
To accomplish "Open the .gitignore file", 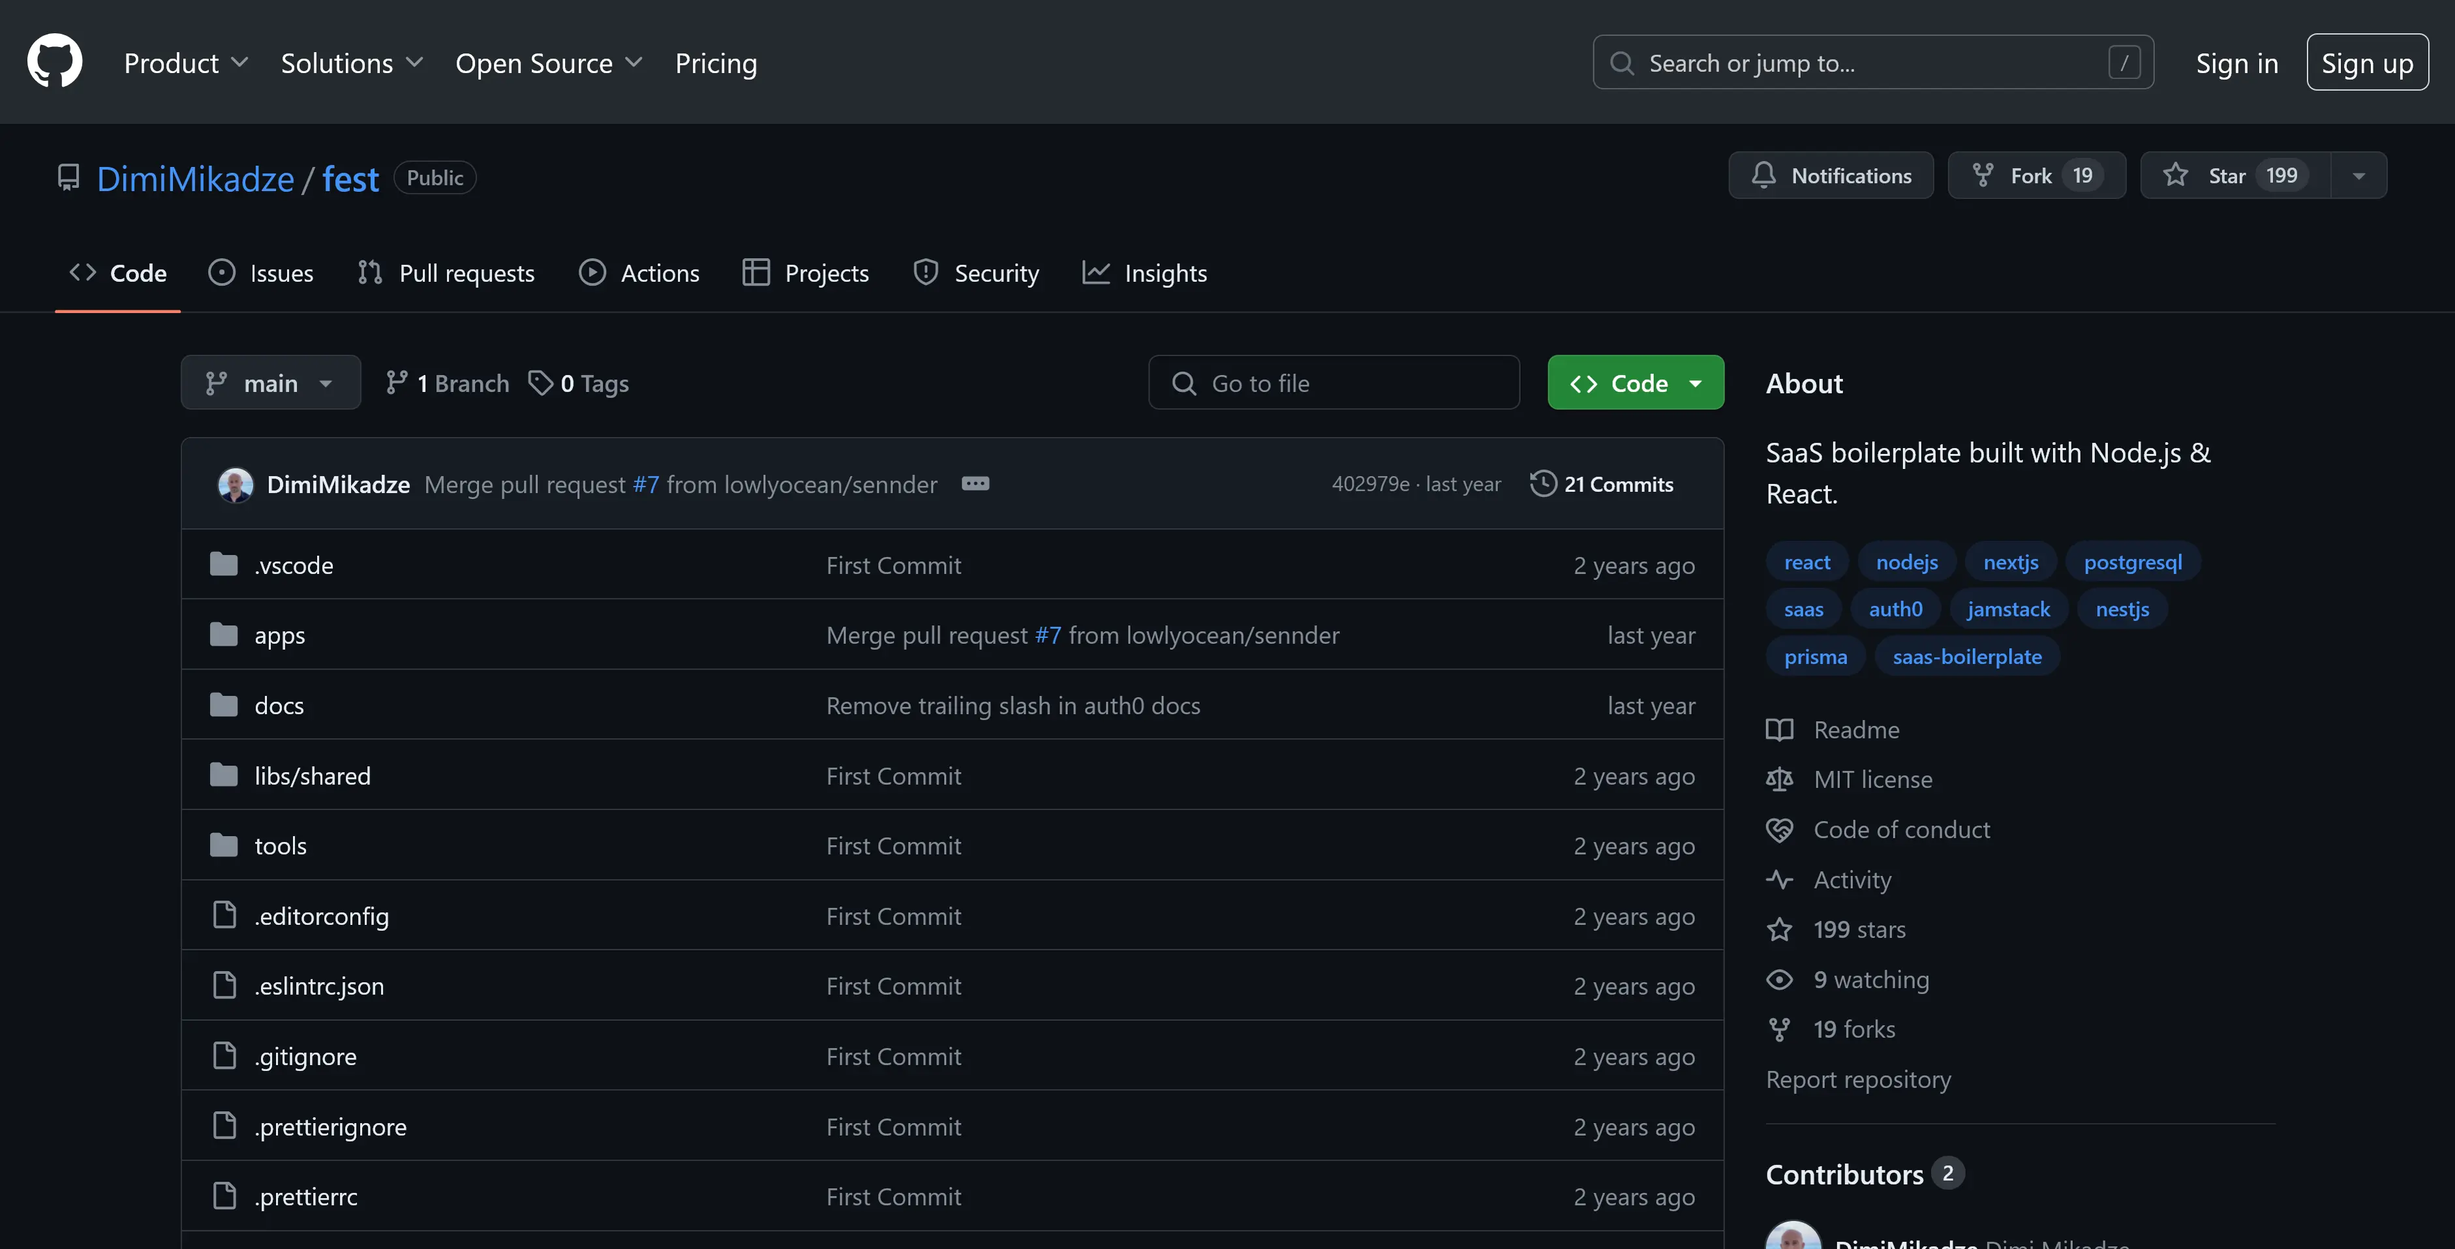I will 305,1055.
